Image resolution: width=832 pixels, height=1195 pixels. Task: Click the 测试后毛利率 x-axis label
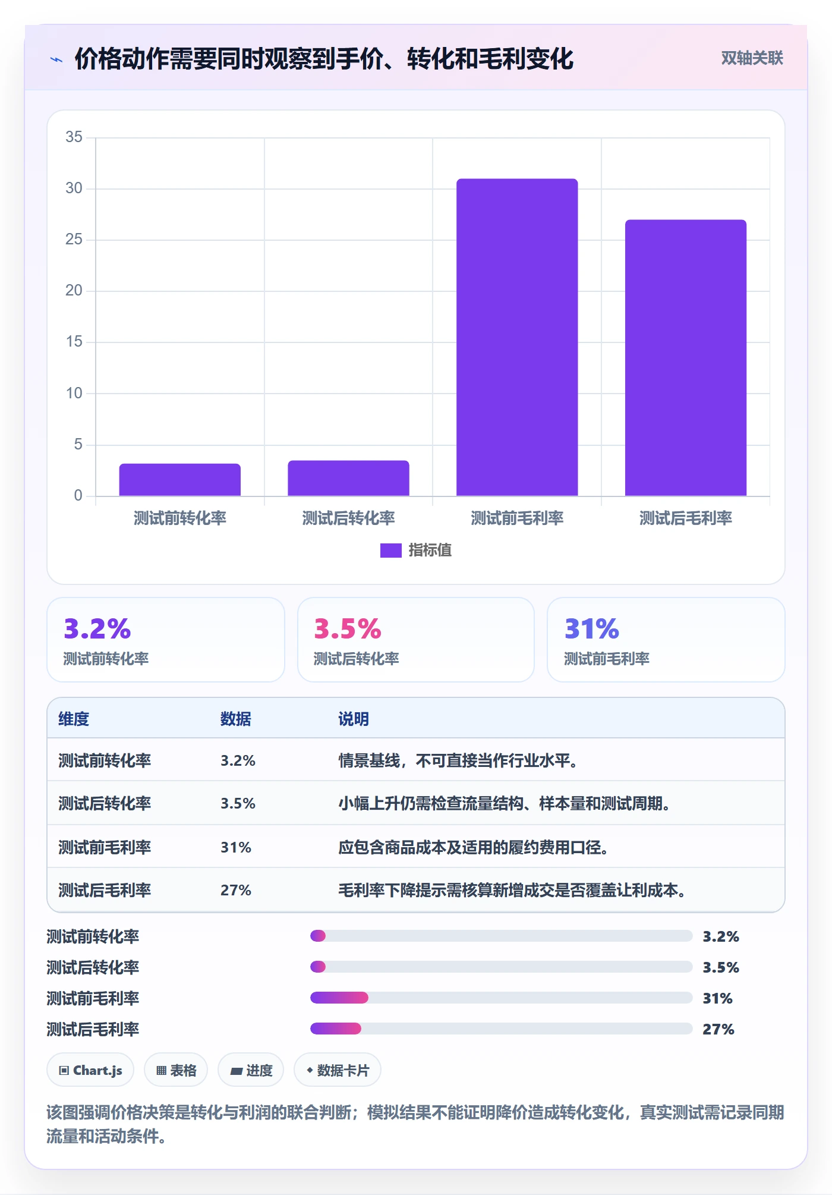(x=685, y=518)
